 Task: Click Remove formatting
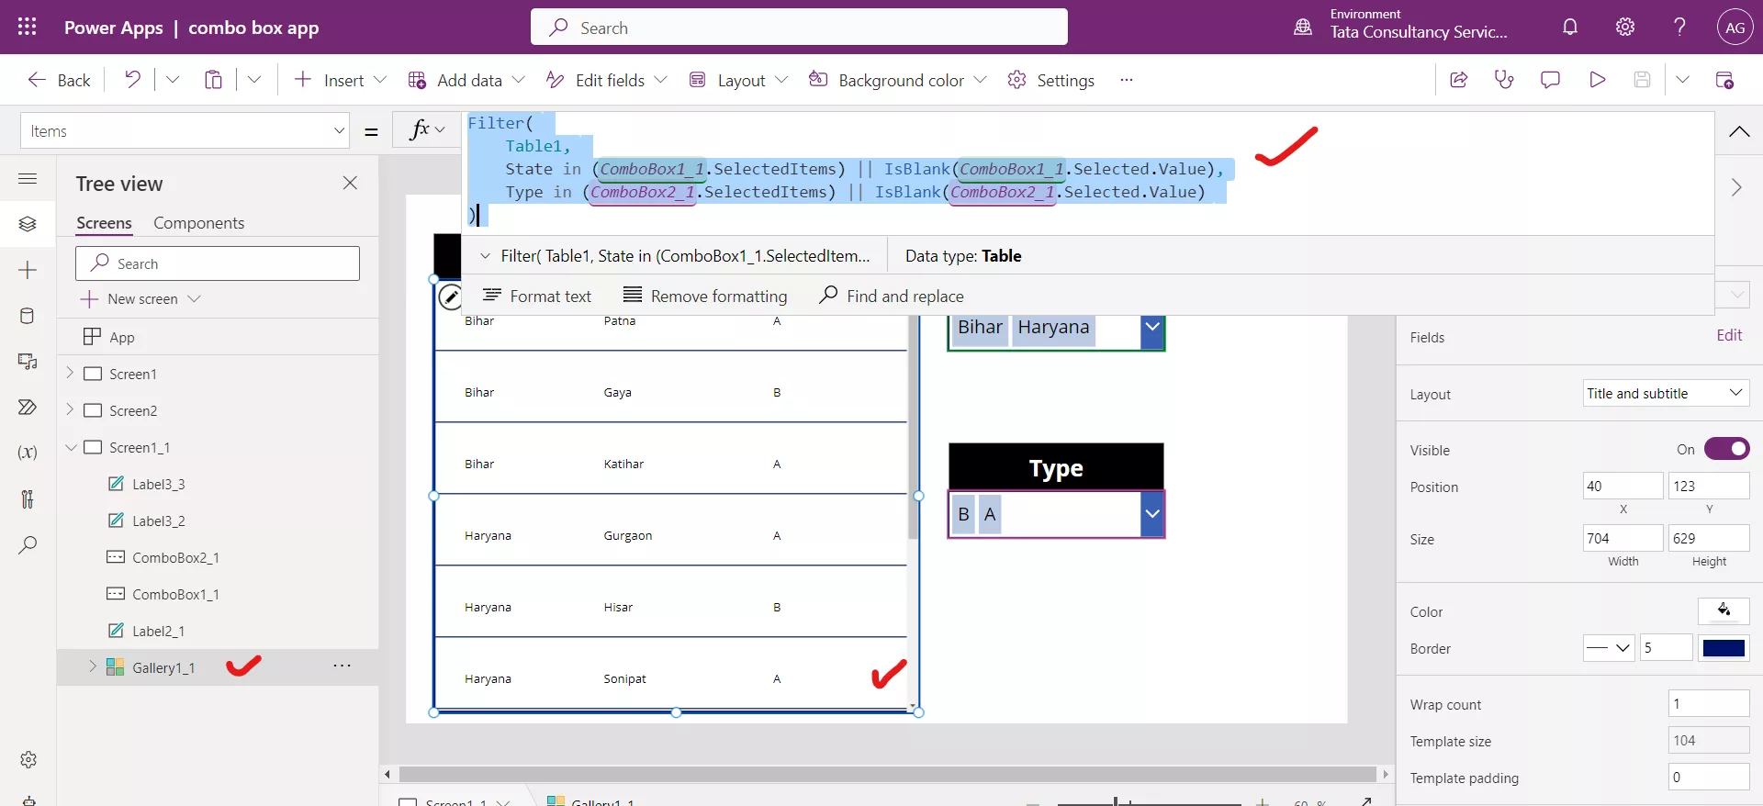coord(705,296)
